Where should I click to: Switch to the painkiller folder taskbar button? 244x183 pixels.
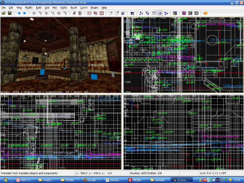point(159,180)
